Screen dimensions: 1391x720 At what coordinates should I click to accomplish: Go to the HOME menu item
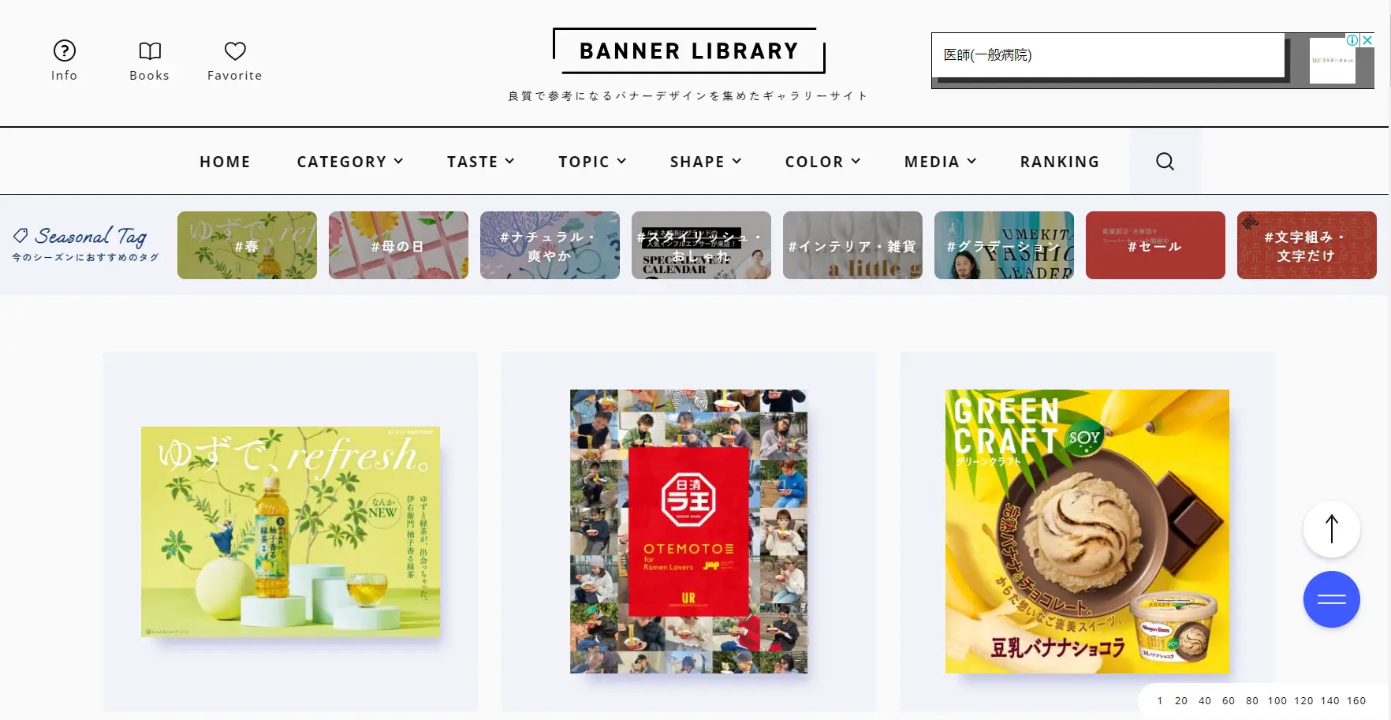tap(225, 162)
